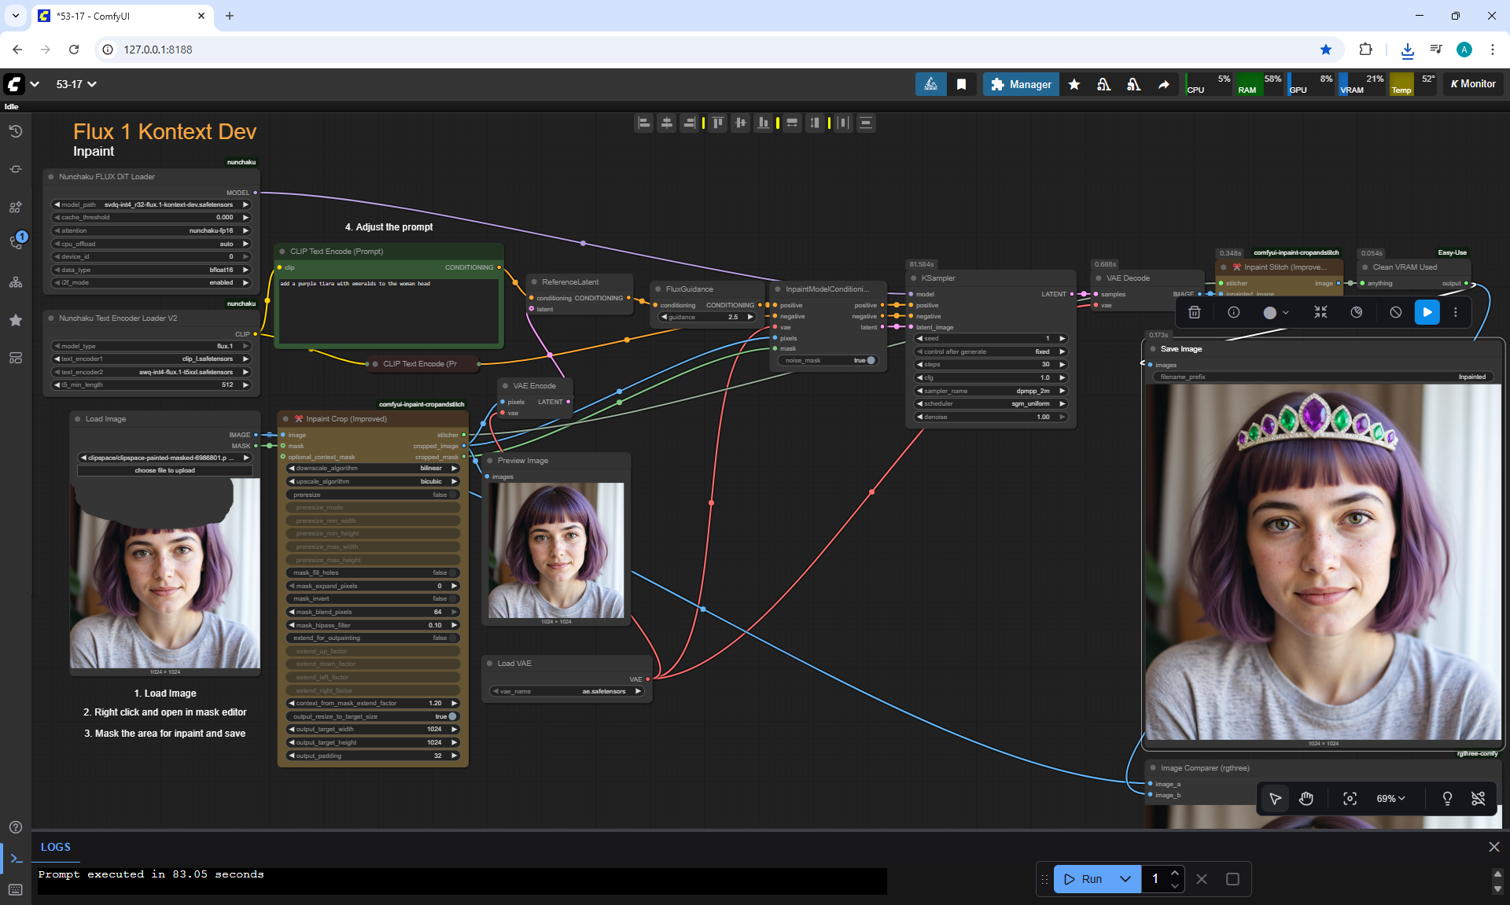Toggle the noise_mask switch
The image size is (1510, 905).
pyautogui.click(x=870, y=360)
